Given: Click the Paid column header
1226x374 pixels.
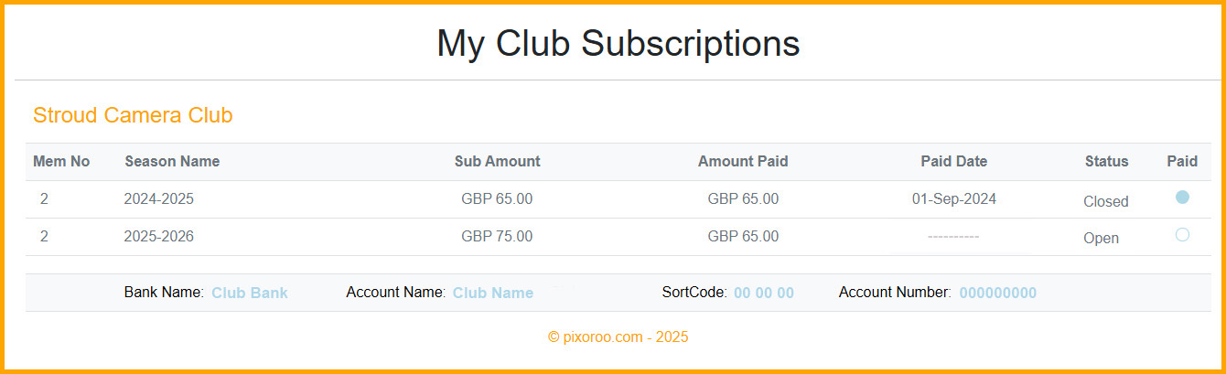Looking at the screenshot, I should (x=1182, y=161).
